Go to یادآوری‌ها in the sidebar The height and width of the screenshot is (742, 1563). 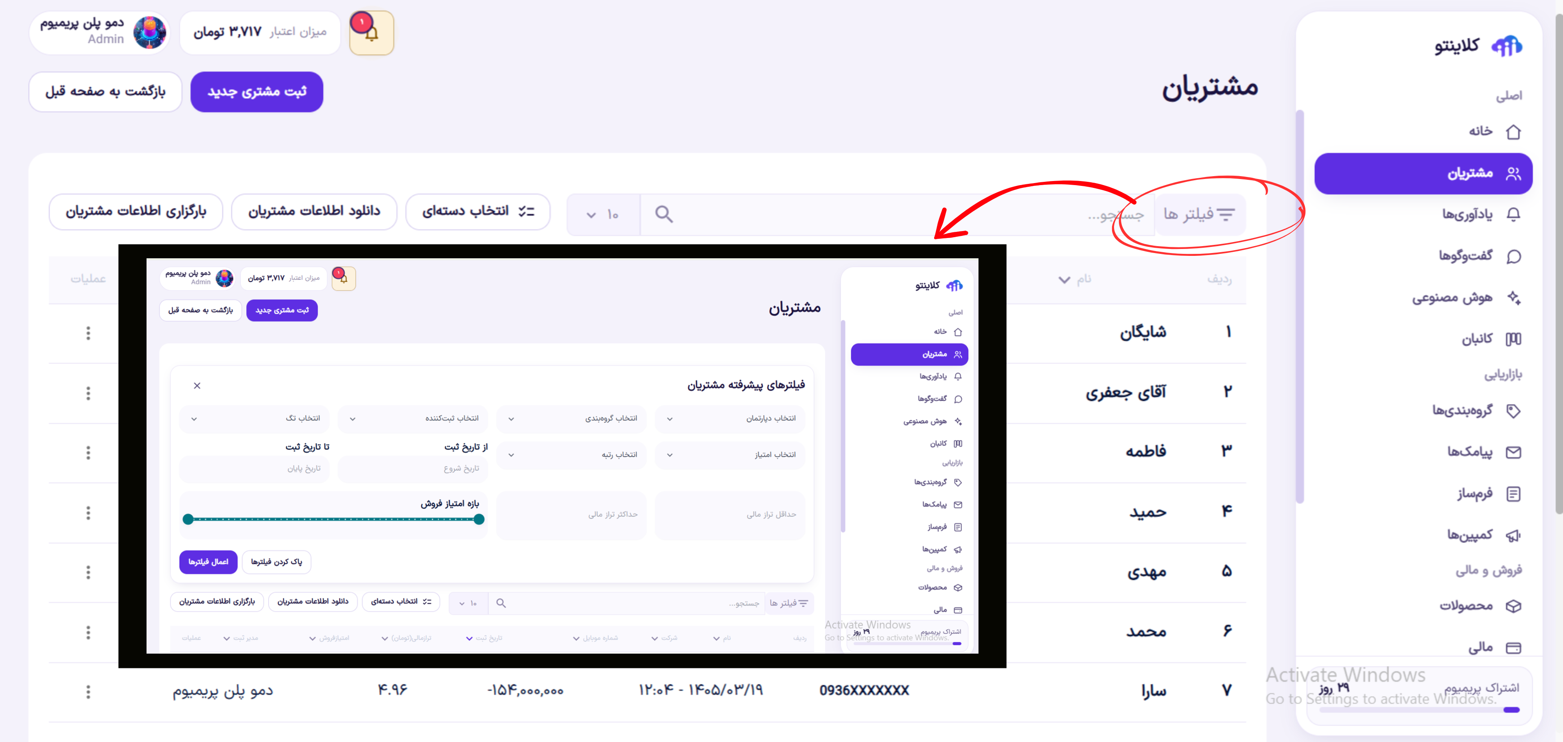pyautogui.click(x=1423, y=215)
